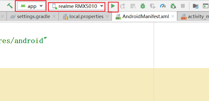
Task: Open the Device File Explorer folder icon
Action: [196, 6]
